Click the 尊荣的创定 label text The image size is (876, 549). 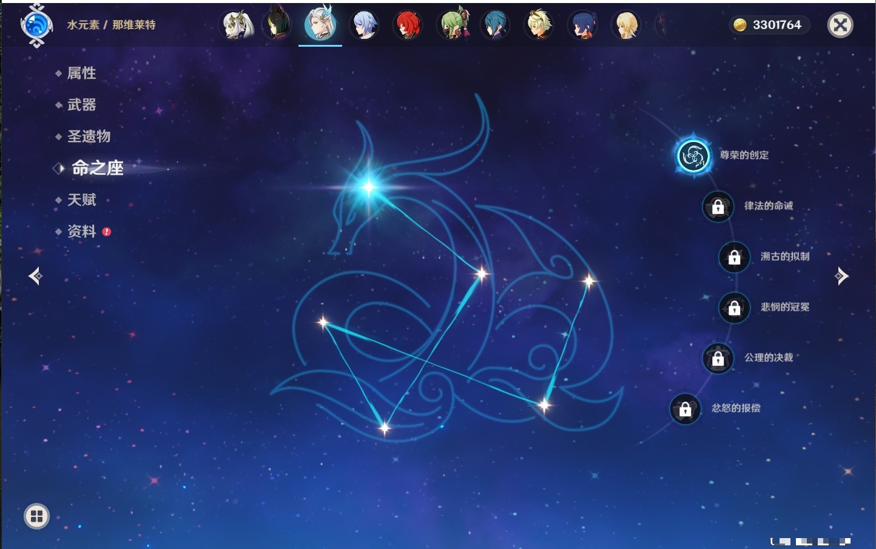point(744,155)
